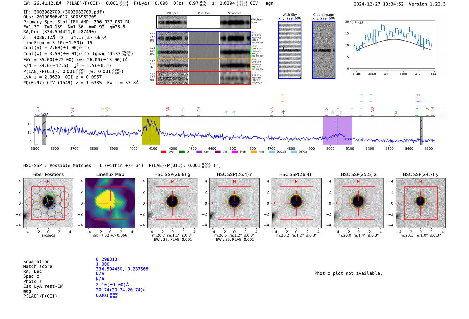Click the s/b: 7.52 +/- 0.066 caption

[x=110, y=235]
